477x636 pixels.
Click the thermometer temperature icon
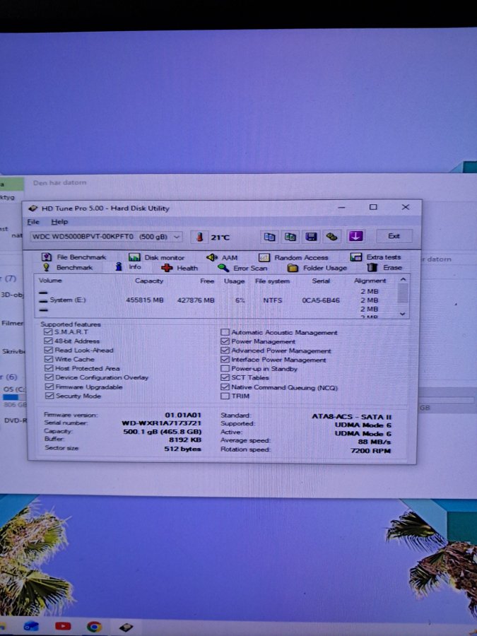coord(200,237)
